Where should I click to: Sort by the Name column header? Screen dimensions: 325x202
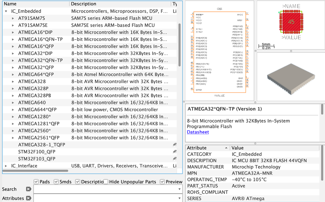[36, 4]
